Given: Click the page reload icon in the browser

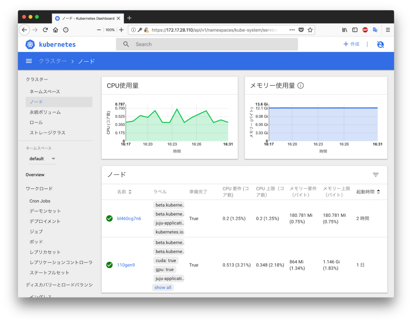Looking at the screenshot, I should point(45,29).
